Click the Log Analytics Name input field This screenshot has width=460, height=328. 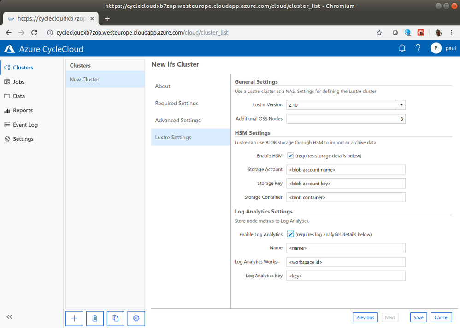click(x=346, y=248)
